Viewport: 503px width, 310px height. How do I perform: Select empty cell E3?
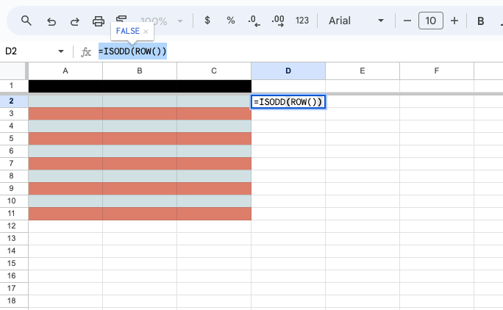coord(363,114)
